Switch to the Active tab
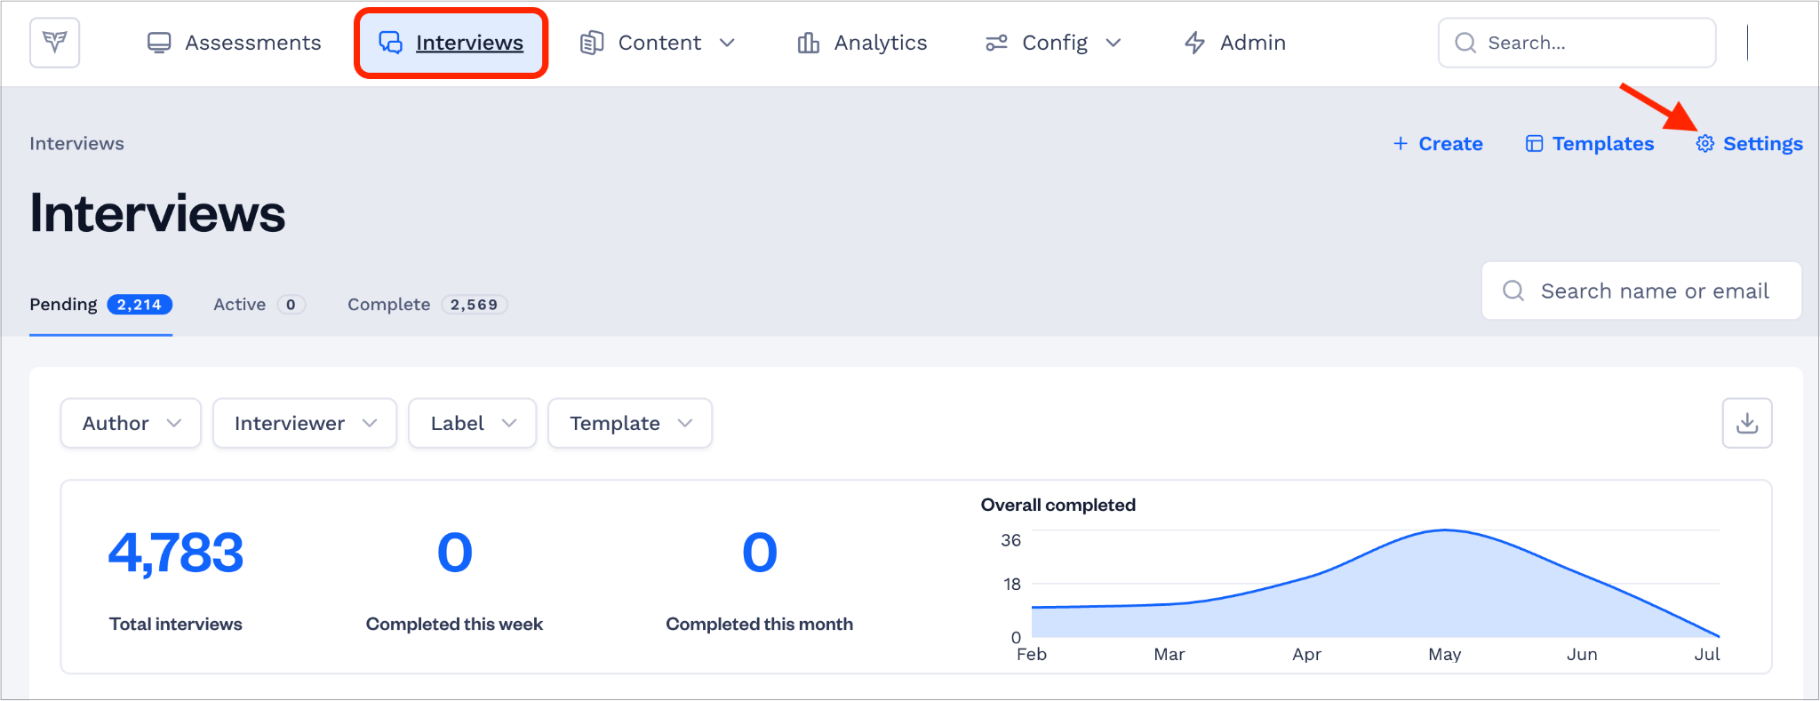 (259, 305)
